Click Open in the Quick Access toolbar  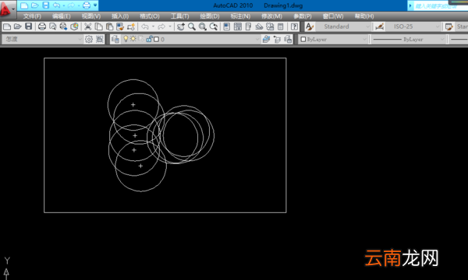point(35,5)
